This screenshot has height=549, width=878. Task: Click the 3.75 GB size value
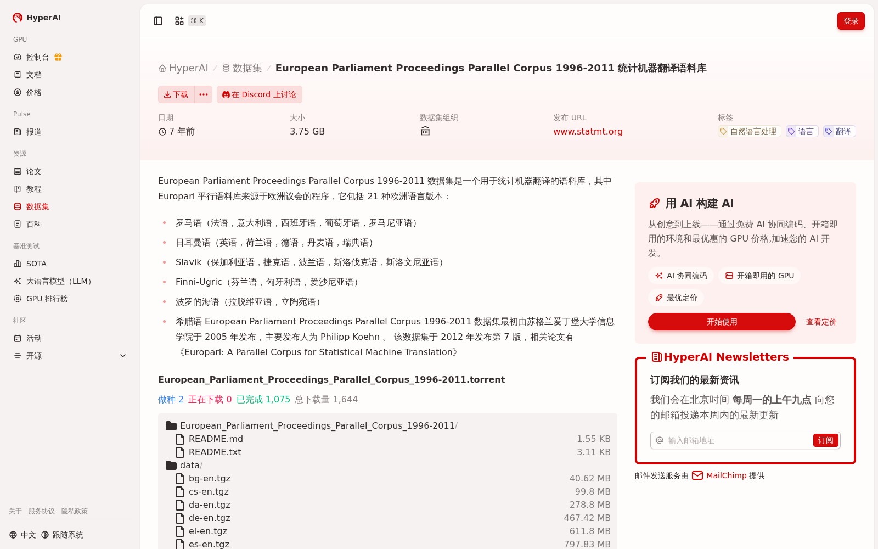307,132
